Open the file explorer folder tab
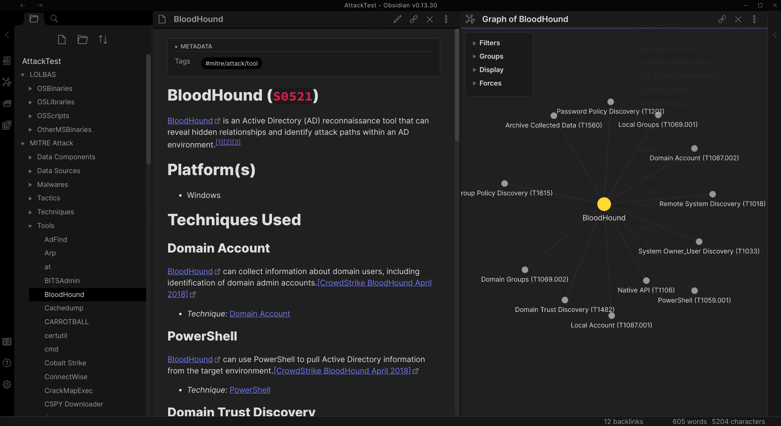Viewport: 781px width, 426px height. click(x=34, y=19)
